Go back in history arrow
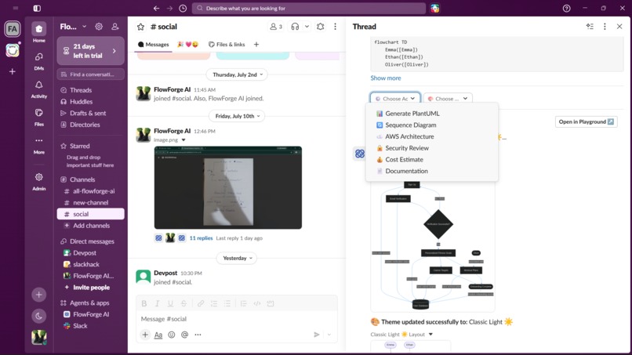The height and width of the screenshot is (355, 632). pos(156,8)
